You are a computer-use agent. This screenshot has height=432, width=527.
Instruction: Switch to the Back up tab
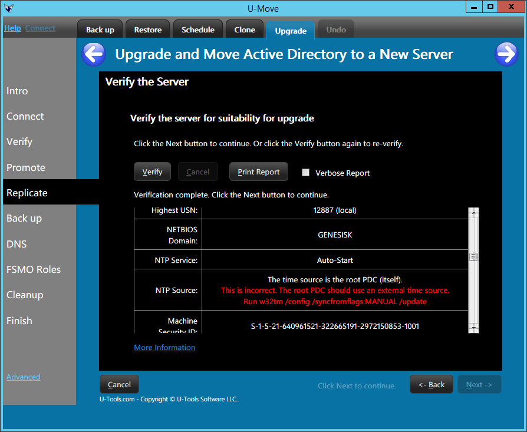(x=100, y=29)
